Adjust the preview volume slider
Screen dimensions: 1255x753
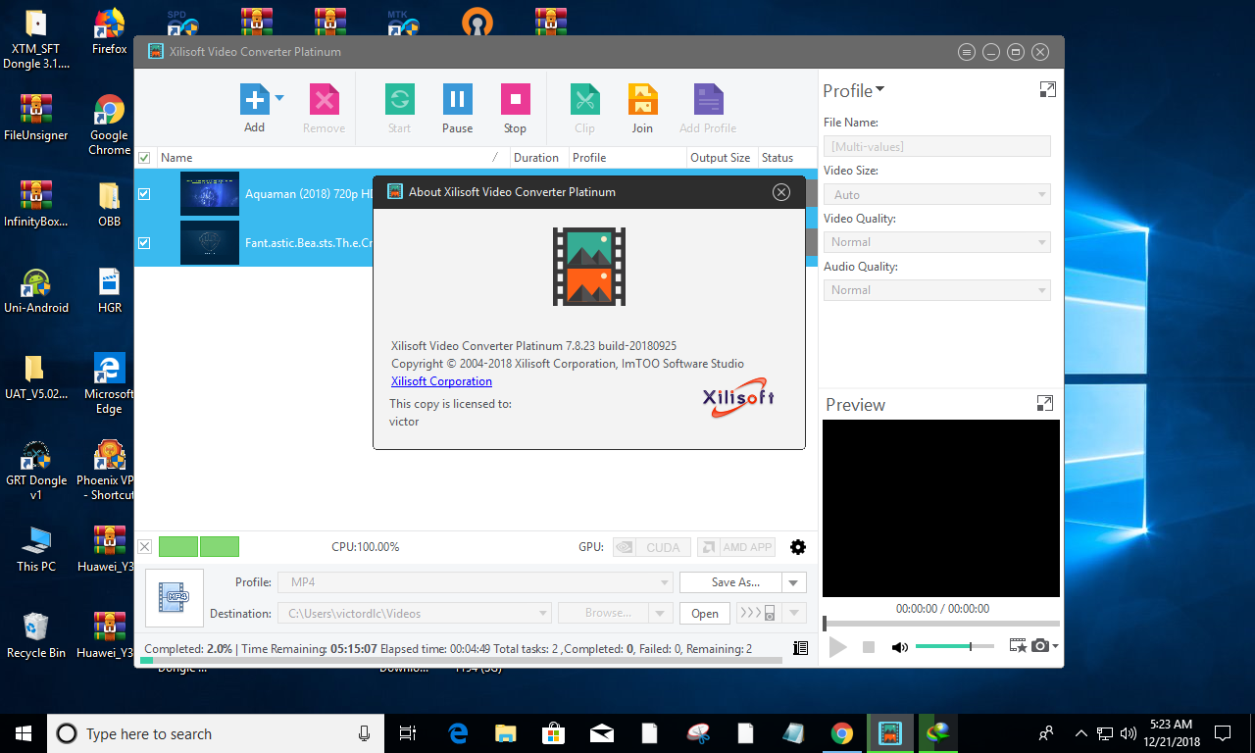coord(954,646)
